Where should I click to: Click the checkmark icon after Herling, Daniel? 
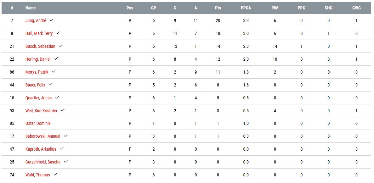click(x=56, y=59)
